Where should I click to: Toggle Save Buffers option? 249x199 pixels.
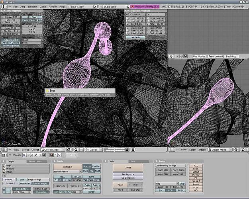click(x=22, y=189)
